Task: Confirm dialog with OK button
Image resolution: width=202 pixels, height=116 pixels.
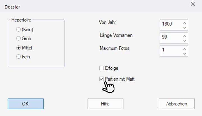Action: pyautogui.click(x=26, y=104)
